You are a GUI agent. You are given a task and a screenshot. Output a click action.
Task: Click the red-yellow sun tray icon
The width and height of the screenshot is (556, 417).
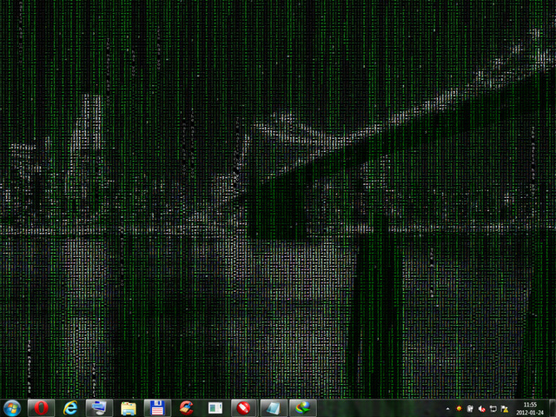[x=459, y=408]
